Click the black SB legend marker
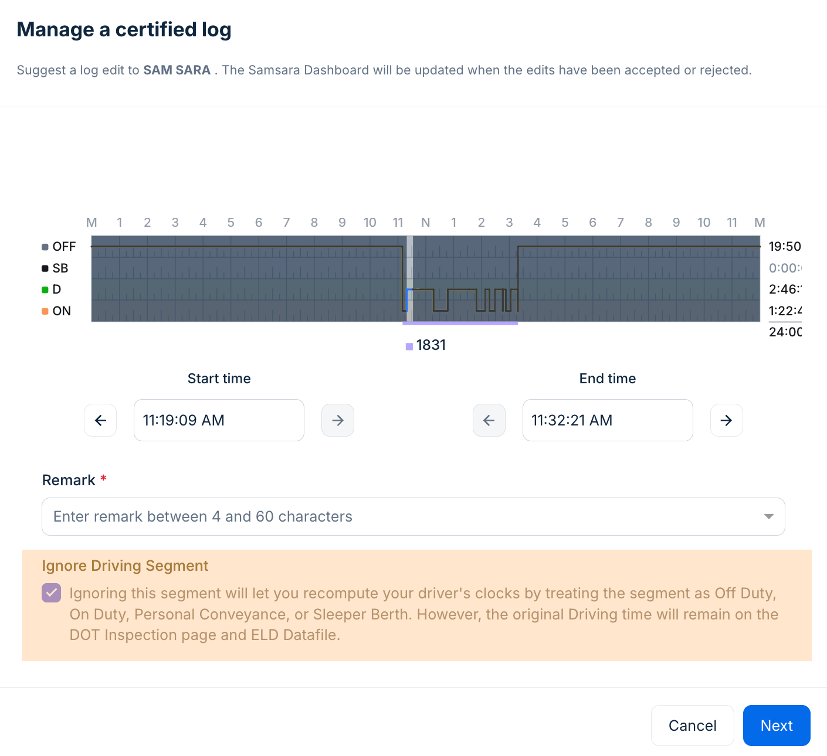Image resolution: width=827 pixels, height=756 pixels. (45, 268)
